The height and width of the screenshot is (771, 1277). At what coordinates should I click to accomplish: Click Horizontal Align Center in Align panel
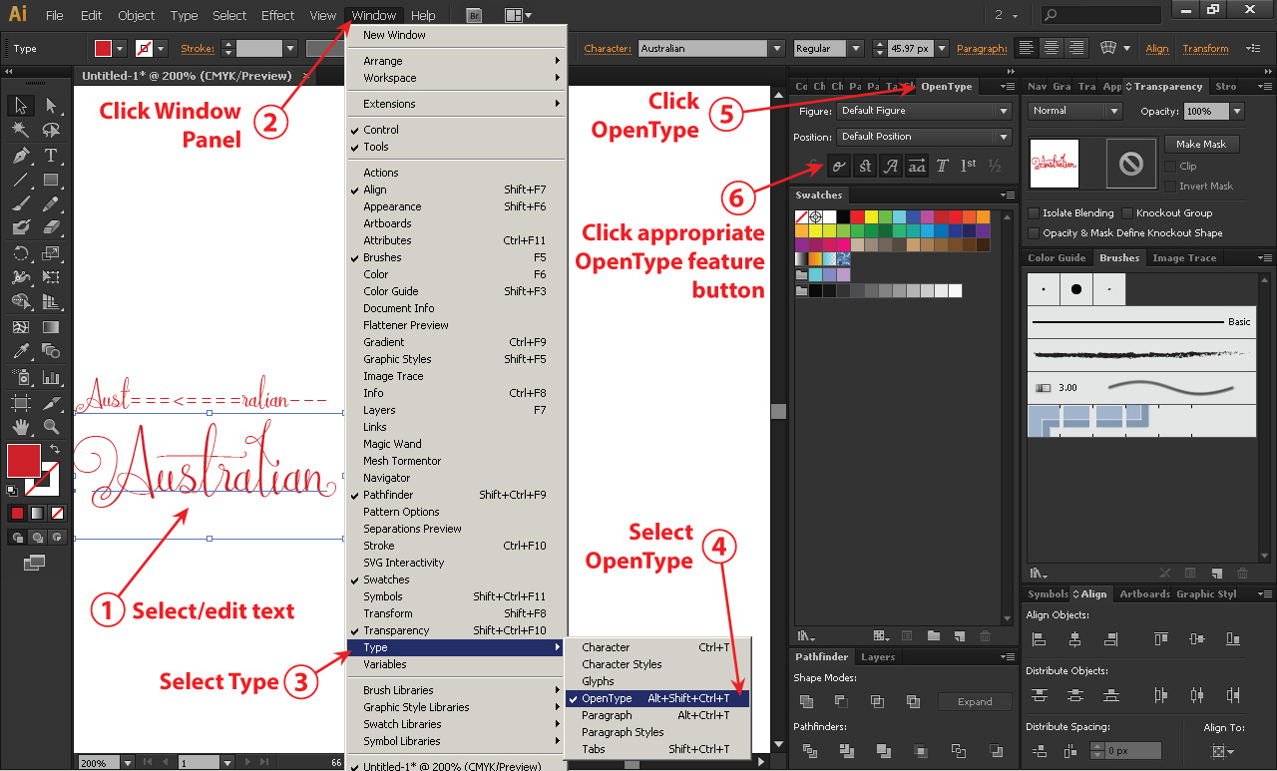(x=1074, y=639)
